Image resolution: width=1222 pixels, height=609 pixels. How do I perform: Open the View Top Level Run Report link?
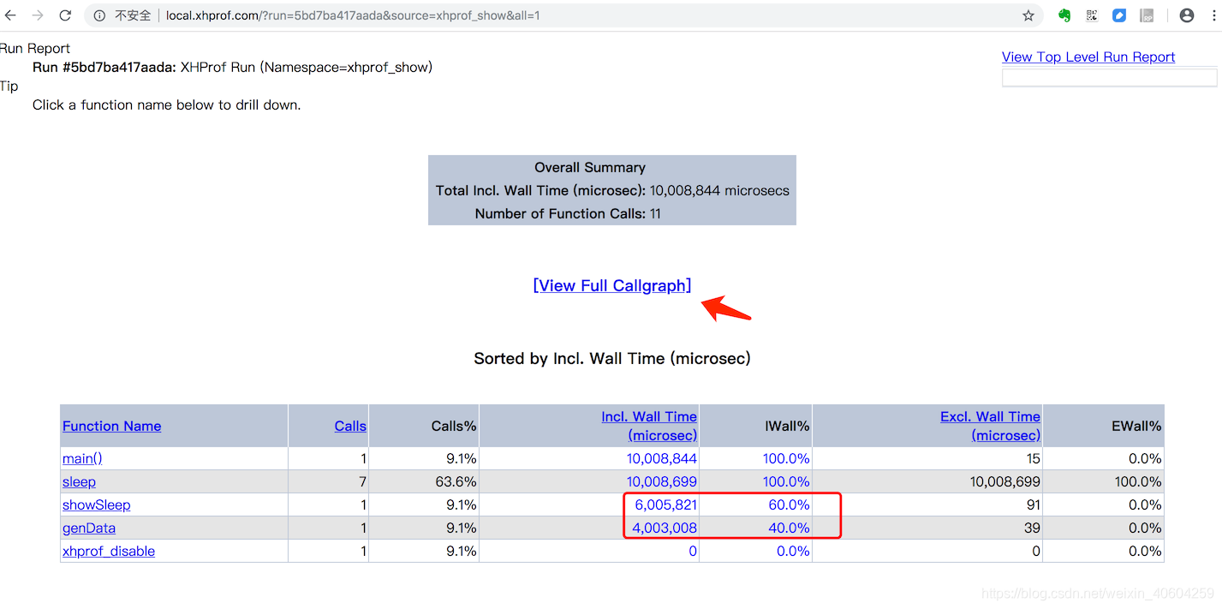1088,57
